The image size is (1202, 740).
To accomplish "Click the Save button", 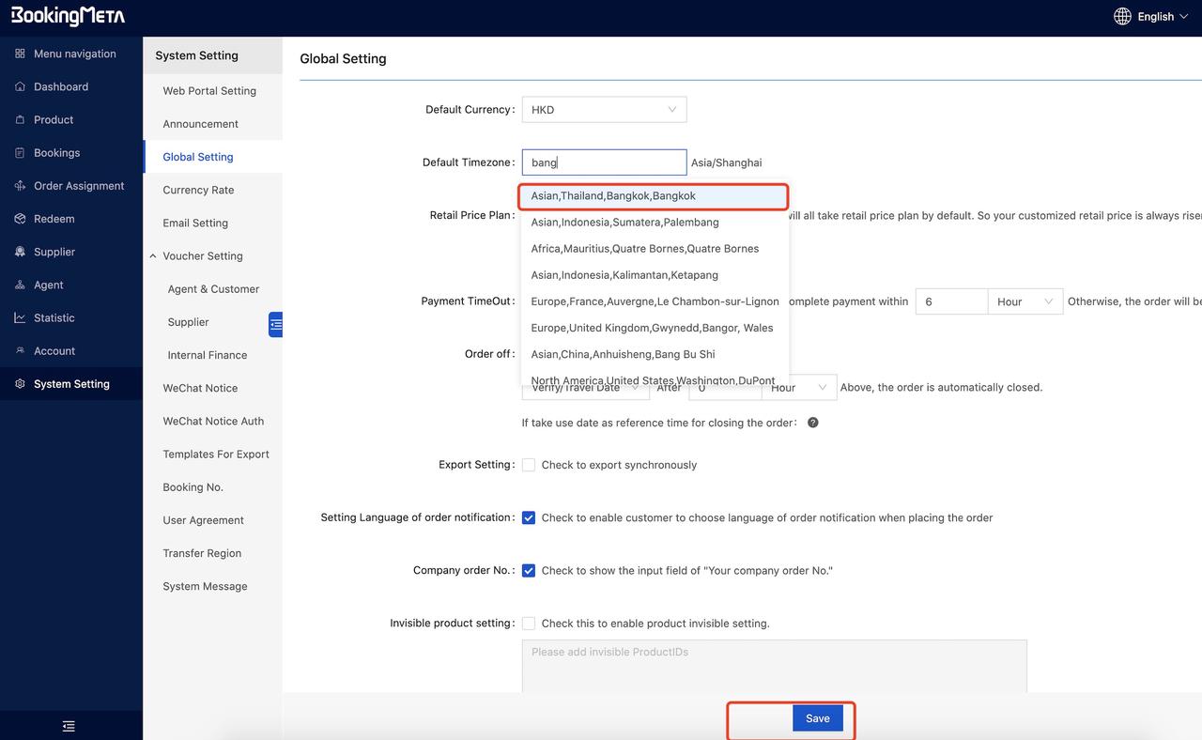I will [x=817, y=718].
